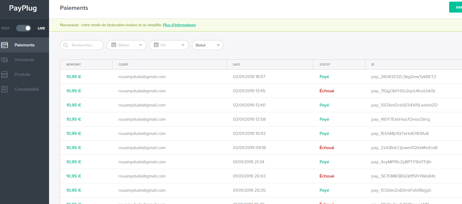This screenshot has height=204, width=462.
Task: Toggle the TEST/LIVE mode switch
Action: (24, 28)
